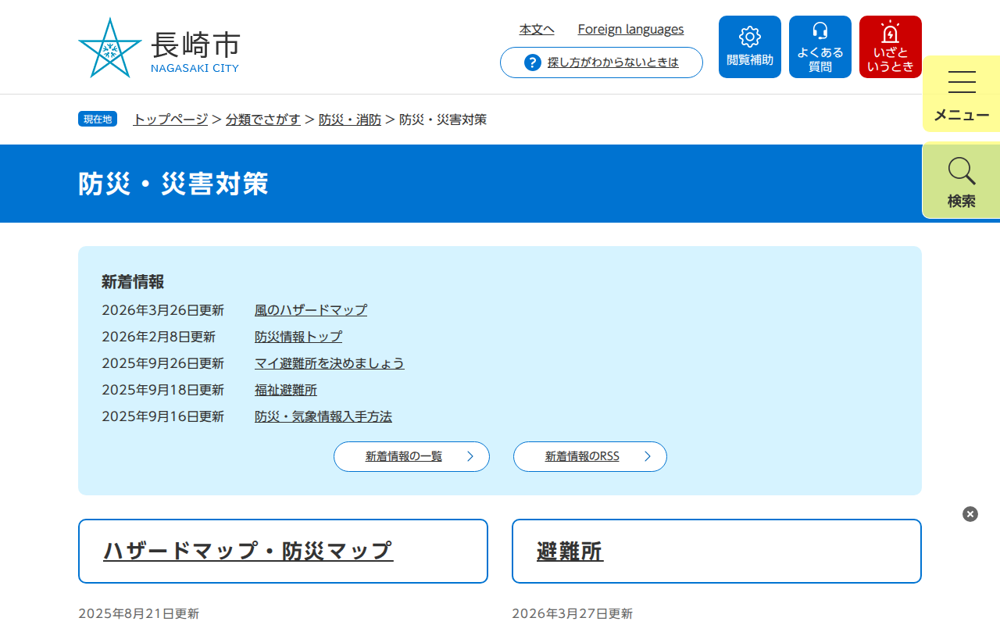Dismiss the floating element with the round X

[970, 514]
